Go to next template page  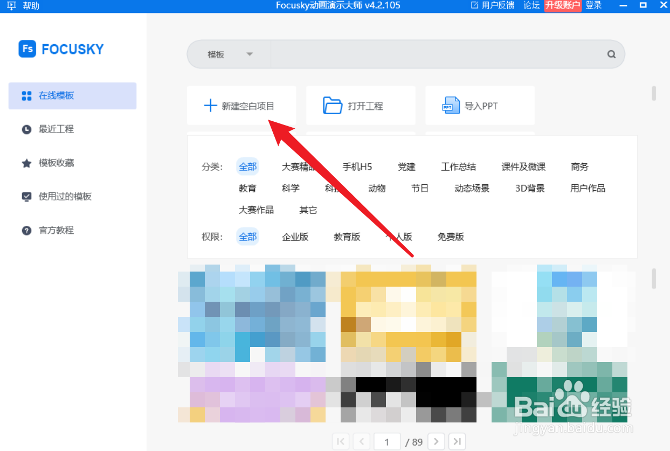[x=436, y=442]
